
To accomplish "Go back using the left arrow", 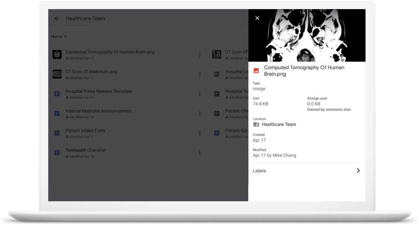I will [57, 18].
